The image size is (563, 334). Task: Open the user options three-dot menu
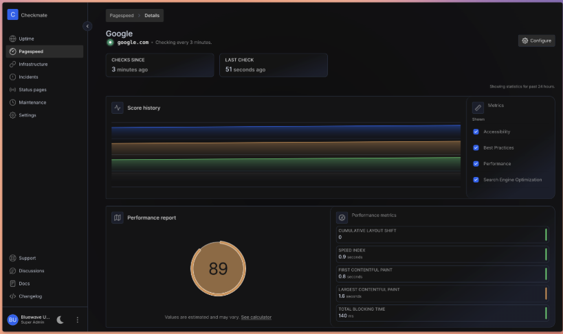click(x=77, y=320)
